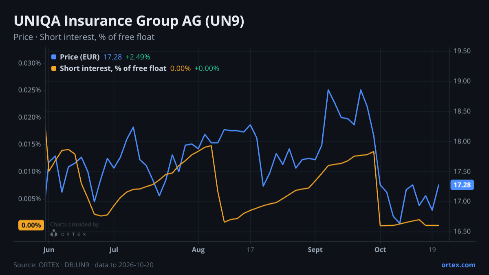Select the Short interest, % of free float legend label
The height and width of the screenshot is (275, 489).
coord(113,68)
